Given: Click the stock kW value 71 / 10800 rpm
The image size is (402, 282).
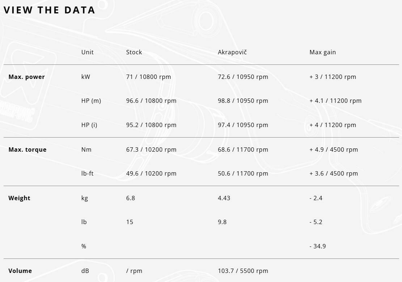Looking at the screenshot, I should pos(148,77).
